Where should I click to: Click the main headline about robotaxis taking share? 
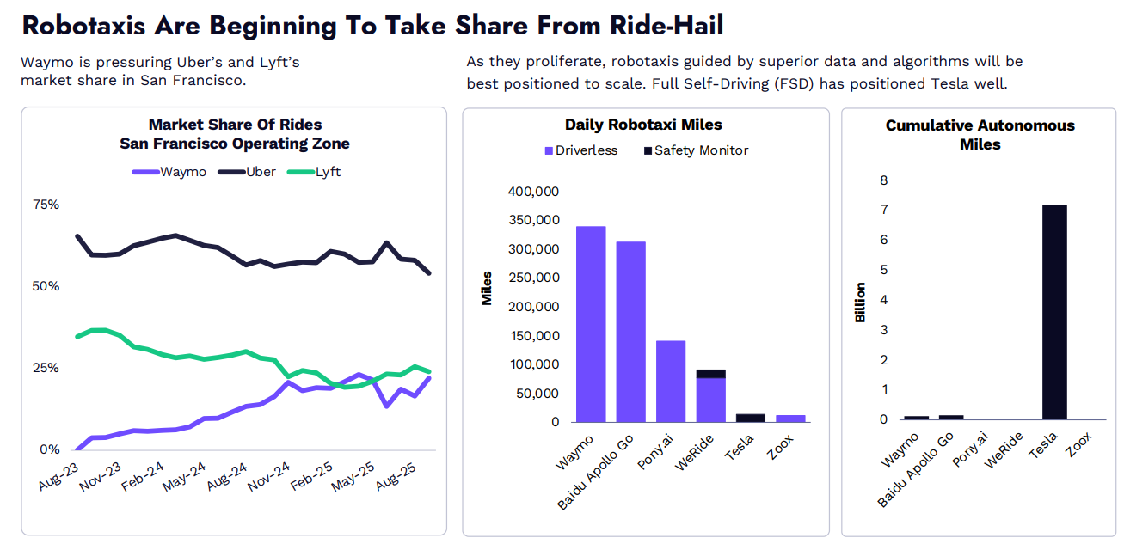coord(372,26)
